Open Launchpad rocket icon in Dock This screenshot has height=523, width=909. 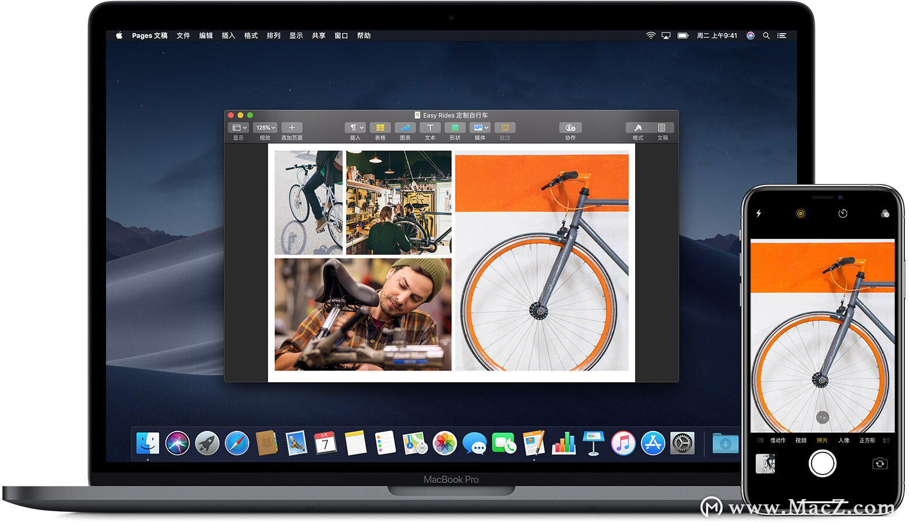[x=207, y=443]
